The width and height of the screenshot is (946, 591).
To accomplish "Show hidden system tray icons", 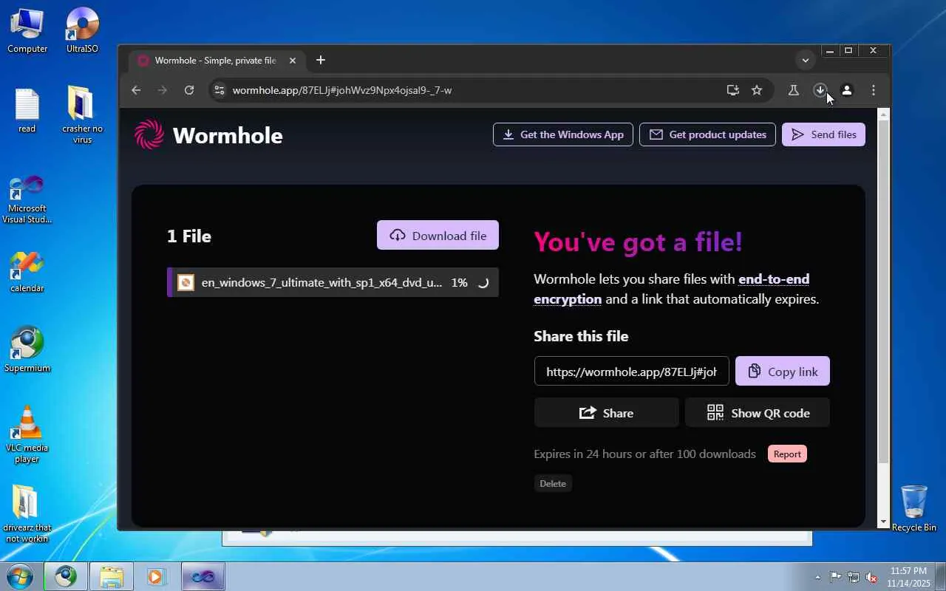I will (x=817, y=577).
